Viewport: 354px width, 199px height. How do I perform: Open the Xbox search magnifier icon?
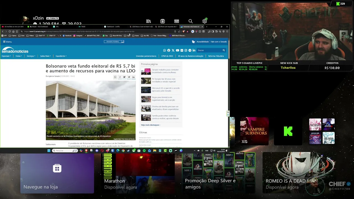pyautogui.click(x=191, y=21)
